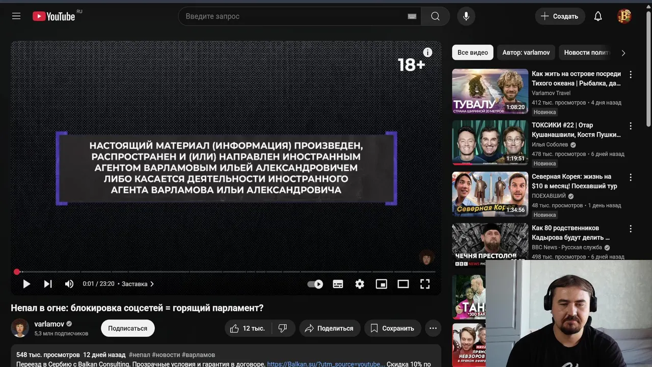
Task: Open more actions ellipsis below video
Action: (x=433, y=328)
